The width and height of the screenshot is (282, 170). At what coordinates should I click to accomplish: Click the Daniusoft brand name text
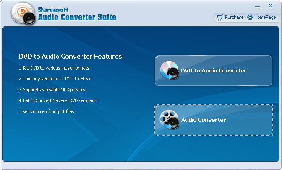click(53, 10)
